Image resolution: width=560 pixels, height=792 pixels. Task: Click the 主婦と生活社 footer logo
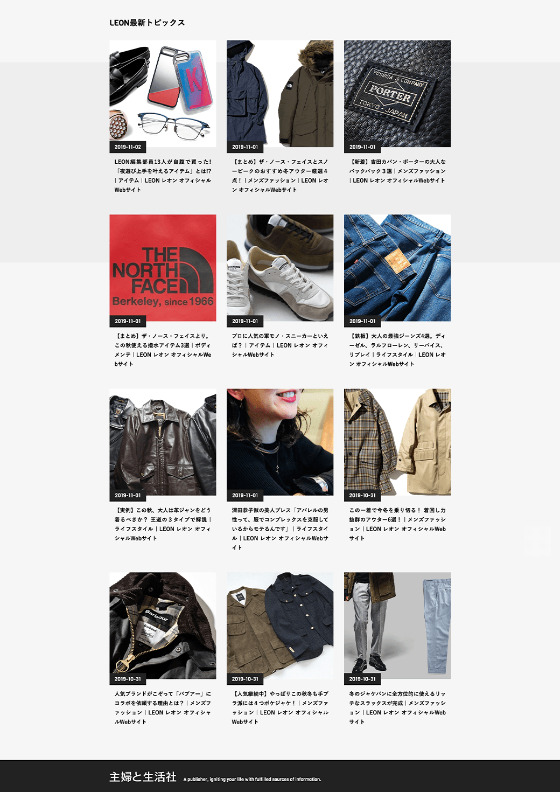click(143, 777)
